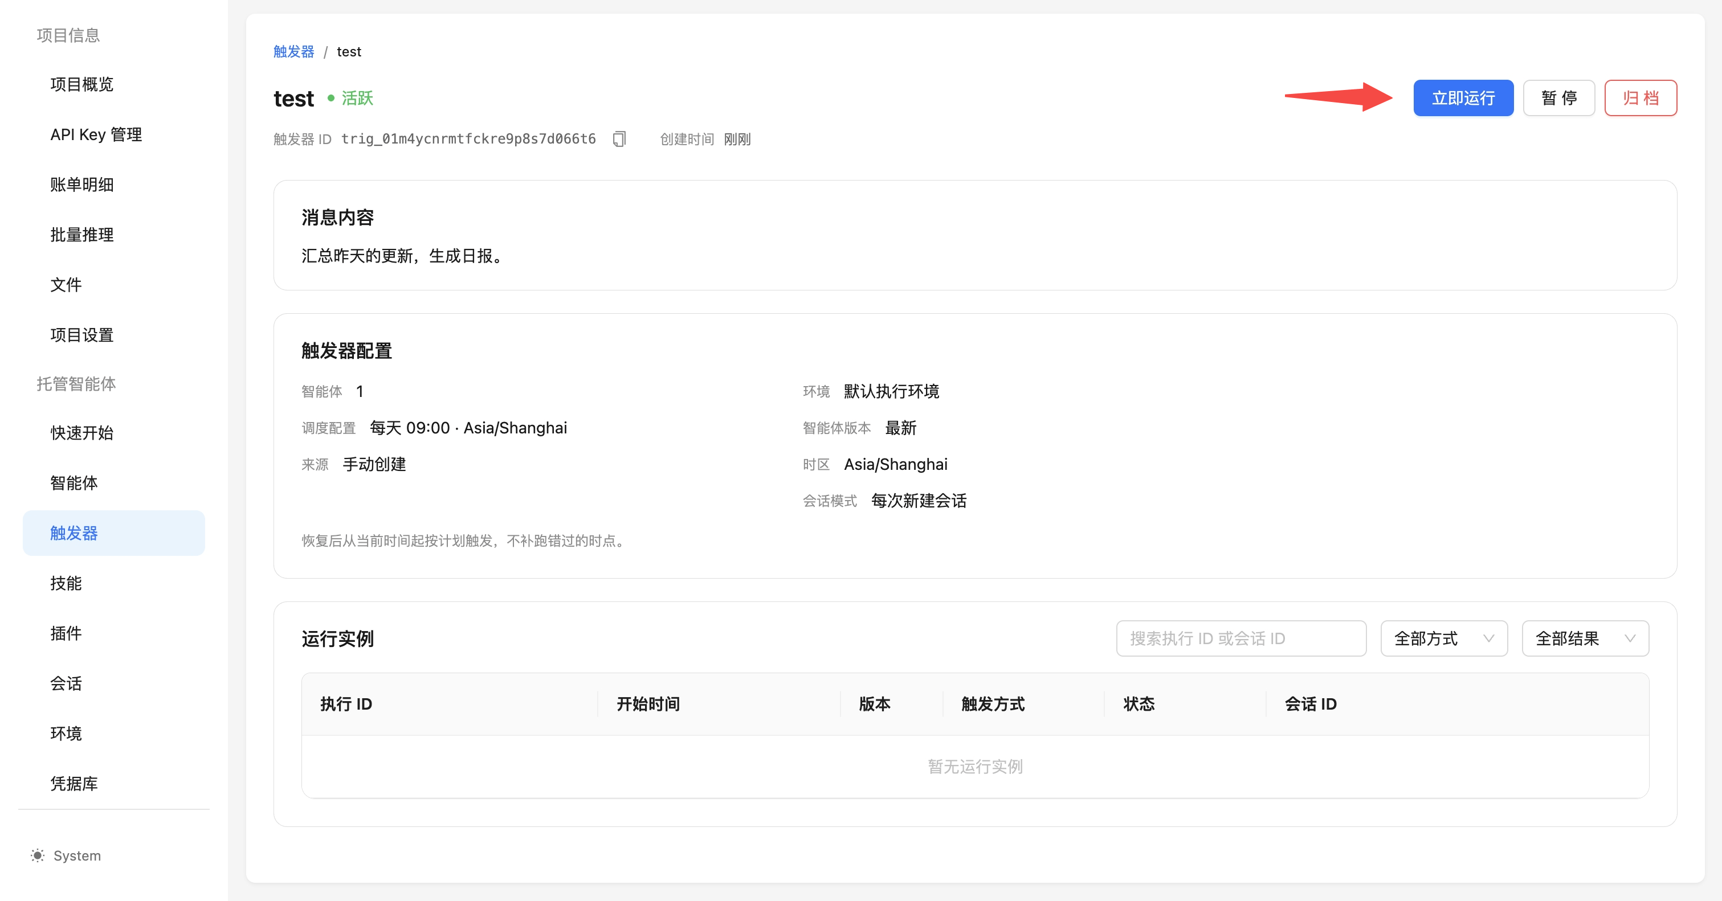
Task: Archive the trigger with 归档 button
Action: (1641, 98)
